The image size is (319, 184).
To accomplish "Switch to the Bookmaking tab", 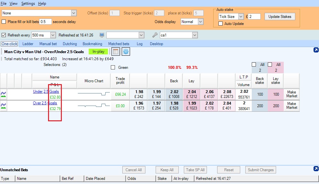I will pos(92,44).
